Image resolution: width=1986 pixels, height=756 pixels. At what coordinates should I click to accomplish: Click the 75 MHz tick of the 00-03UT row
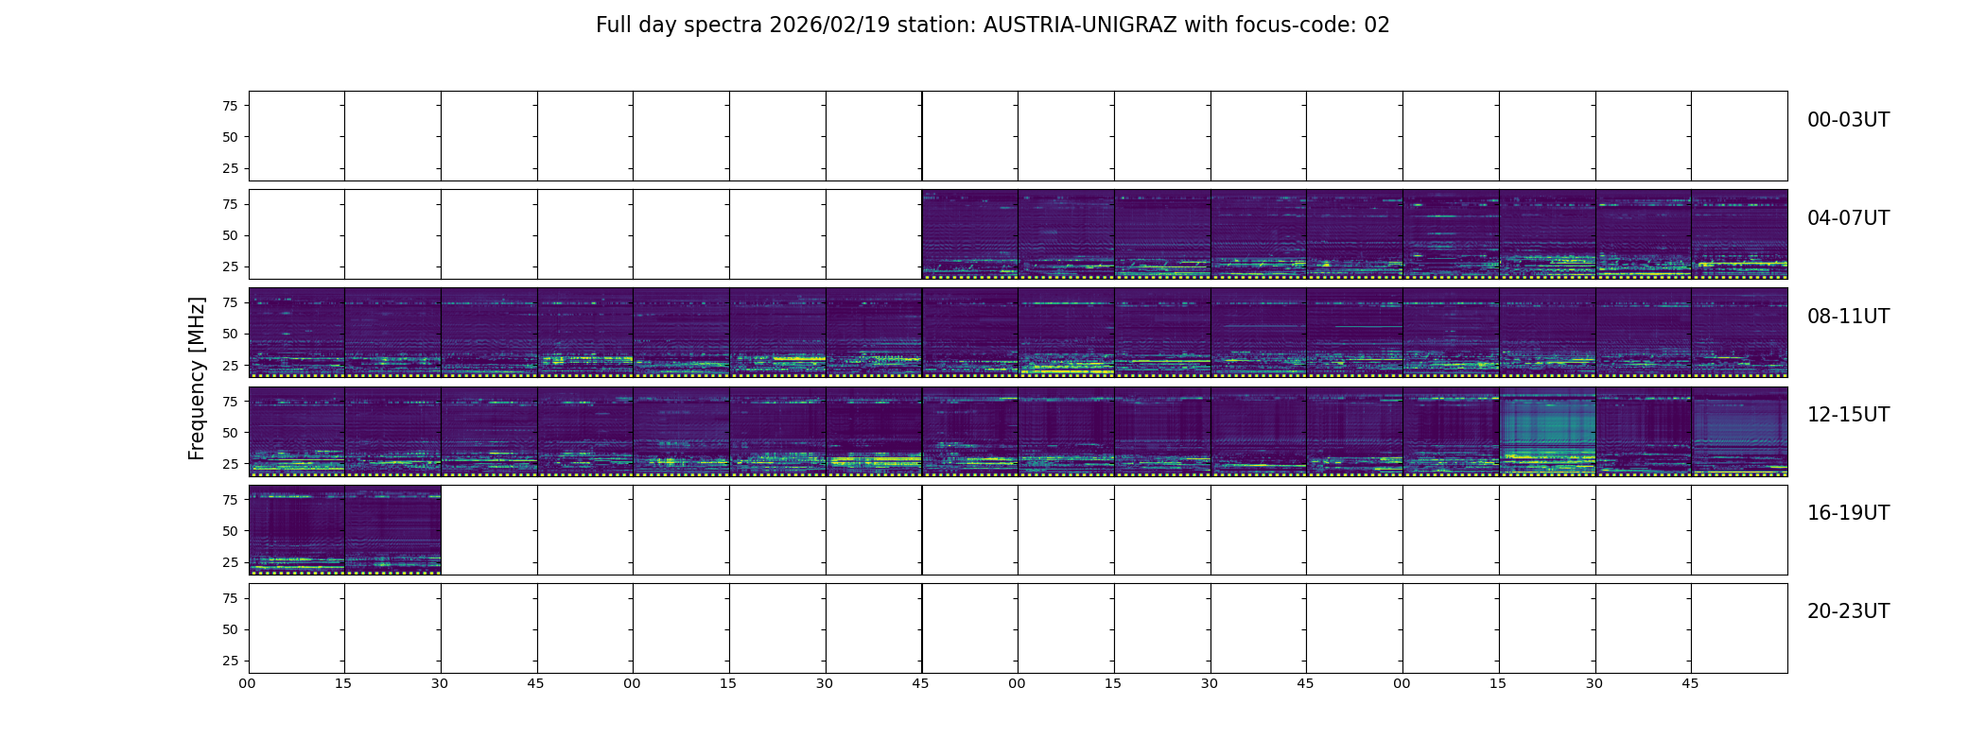[x=230, y=106]
